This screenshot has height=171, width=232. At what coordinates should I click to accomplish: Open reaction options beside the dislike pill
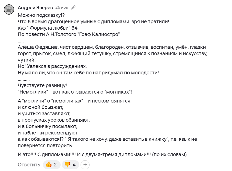85,165
